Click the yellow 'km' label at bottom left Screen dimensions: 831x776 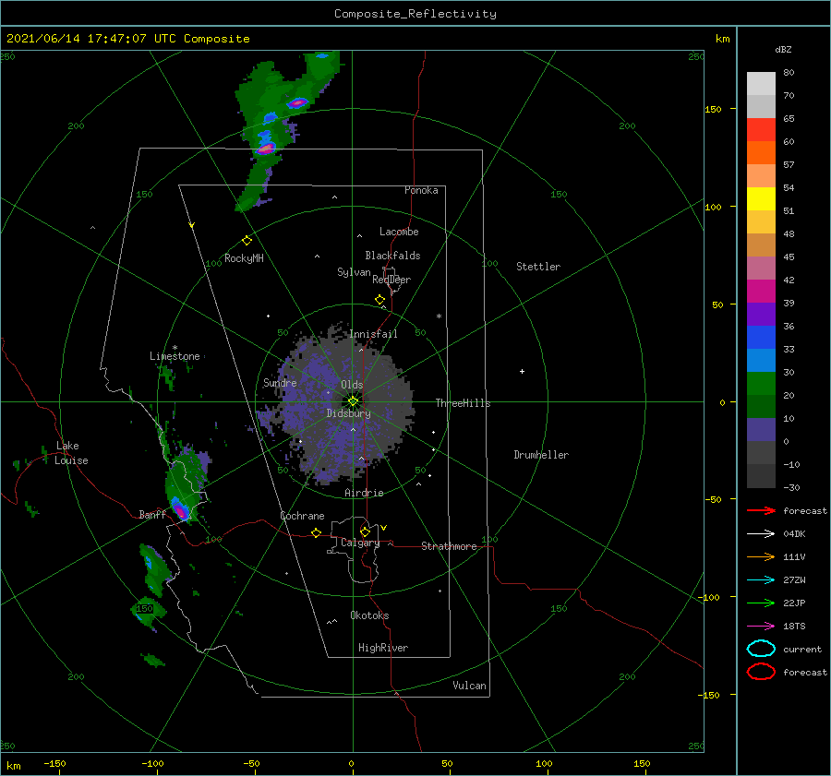tap(13, 766)
